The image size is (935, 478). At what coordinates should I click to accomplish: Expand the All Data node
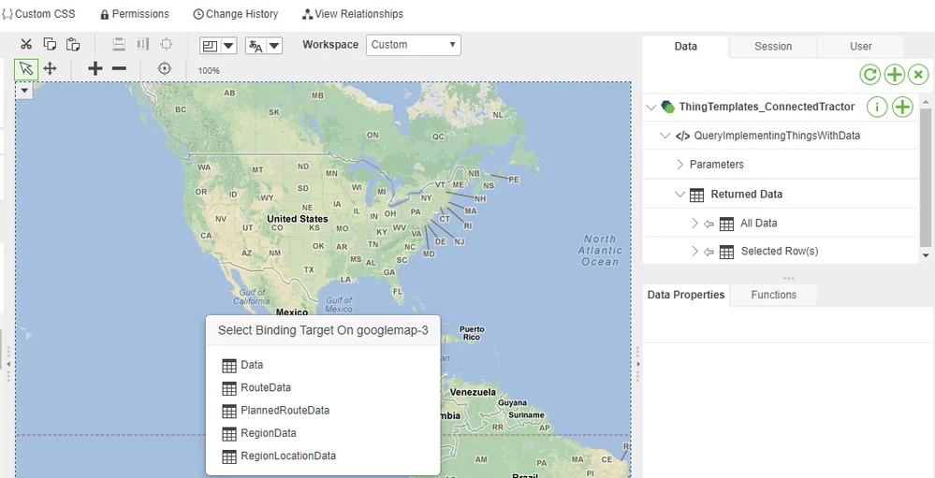click(x=694, y=224)
